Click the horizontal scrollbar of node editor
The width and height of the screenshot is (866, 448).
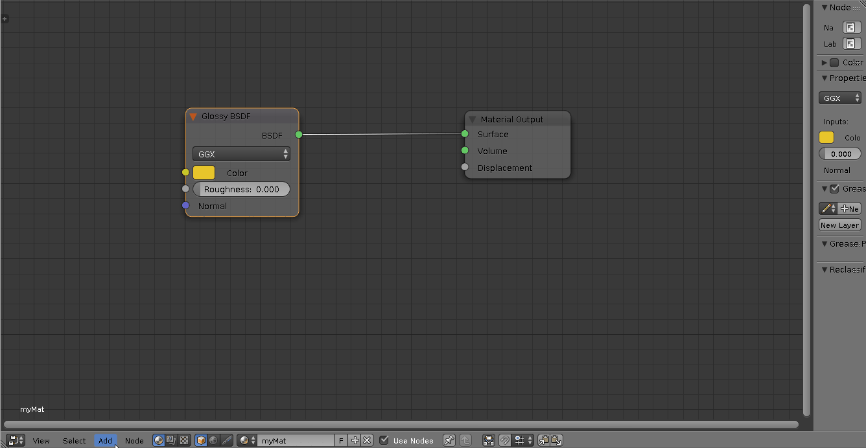401,425
